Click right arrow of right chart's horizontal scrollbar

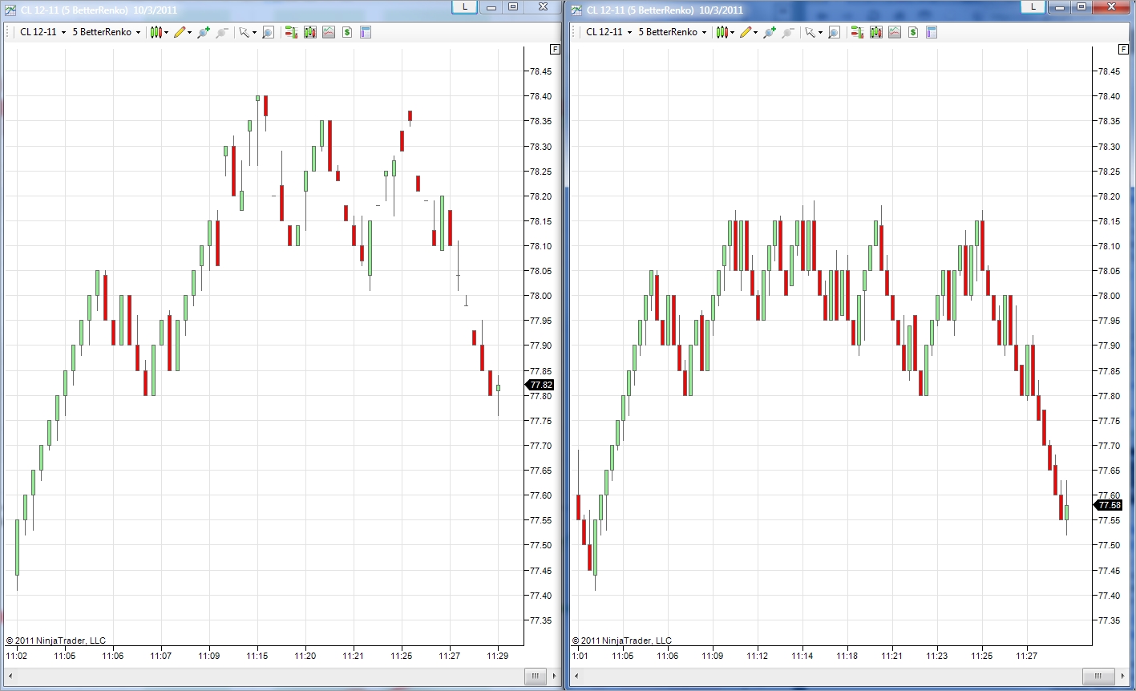[x=1122, y=677]
